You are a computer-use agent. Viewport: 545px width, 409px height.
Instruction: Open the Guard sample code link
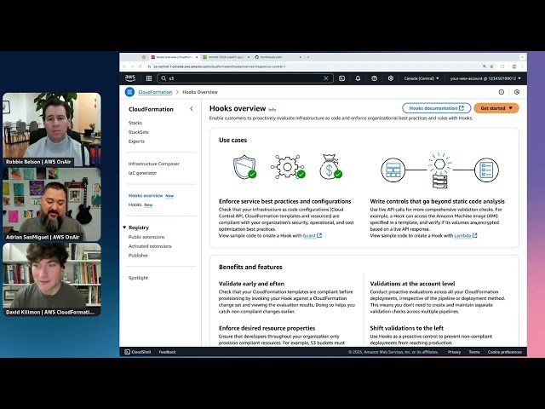click(313, 235)
